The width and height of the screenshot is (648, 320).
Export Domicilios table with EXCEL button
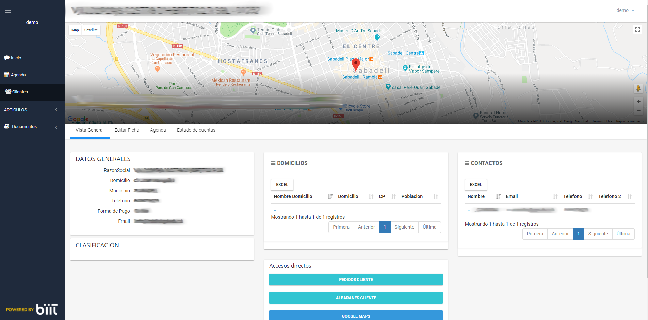tap(282, 185)
